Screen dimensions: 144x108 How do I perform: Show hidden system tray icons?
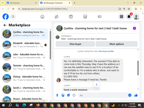(119, 105)
